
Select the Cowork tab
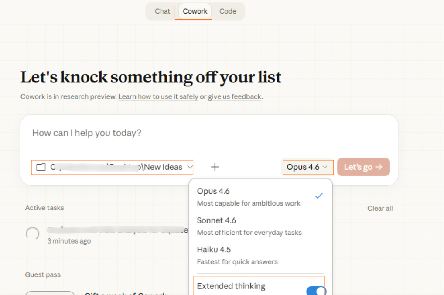195,11
